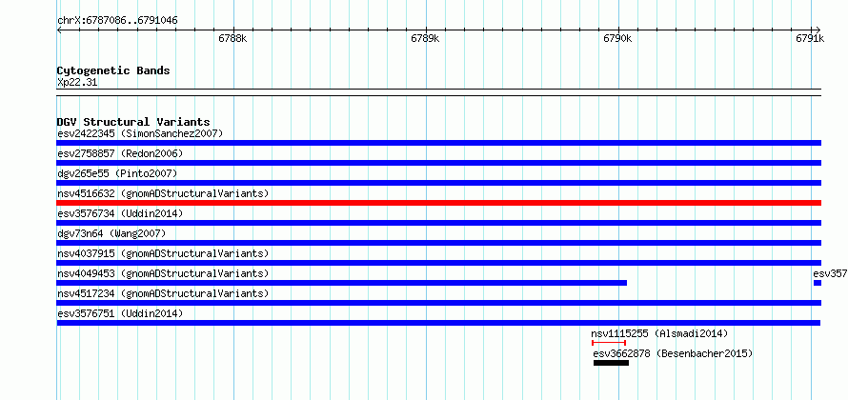Select the small red nsv1115255 interval marker
The image size is (848, 400).
point(609,343)
